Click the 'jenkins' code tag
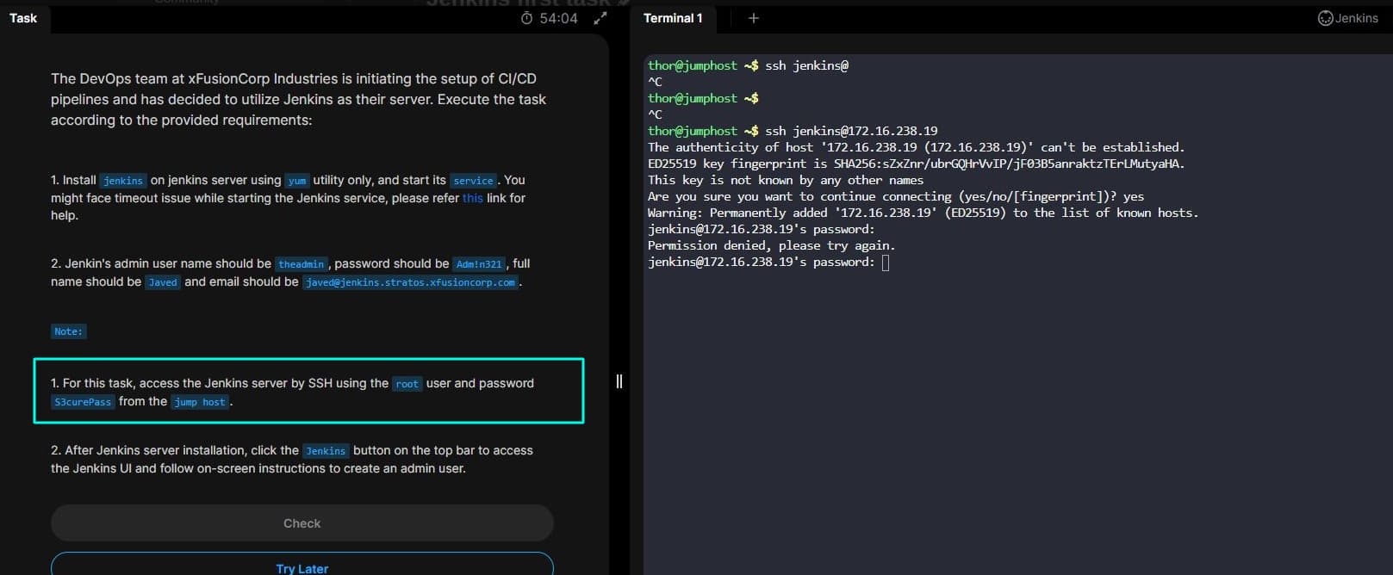Viewport: 1393px width, 575px height. pos(123,181)
